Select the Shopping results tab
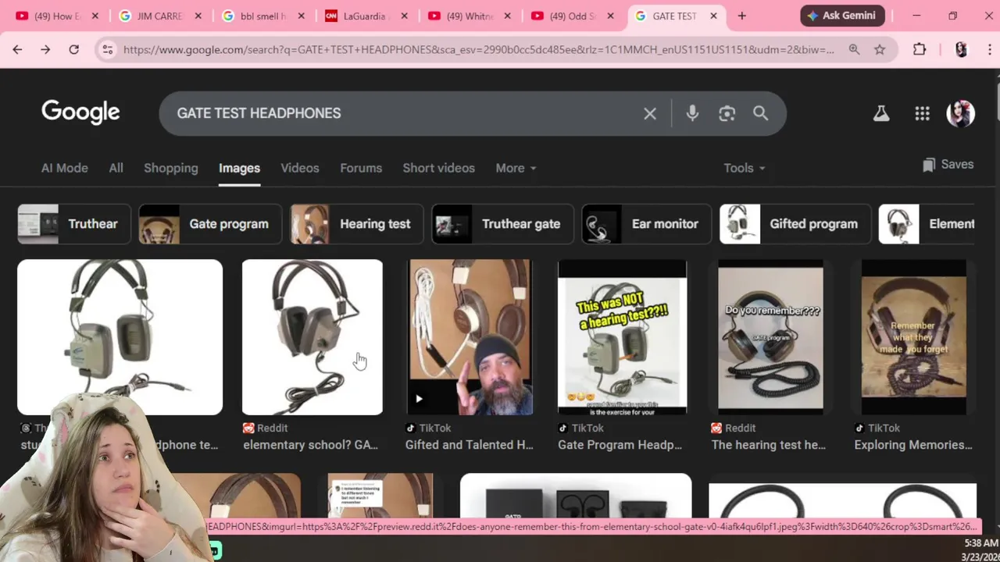 [171, 168]
